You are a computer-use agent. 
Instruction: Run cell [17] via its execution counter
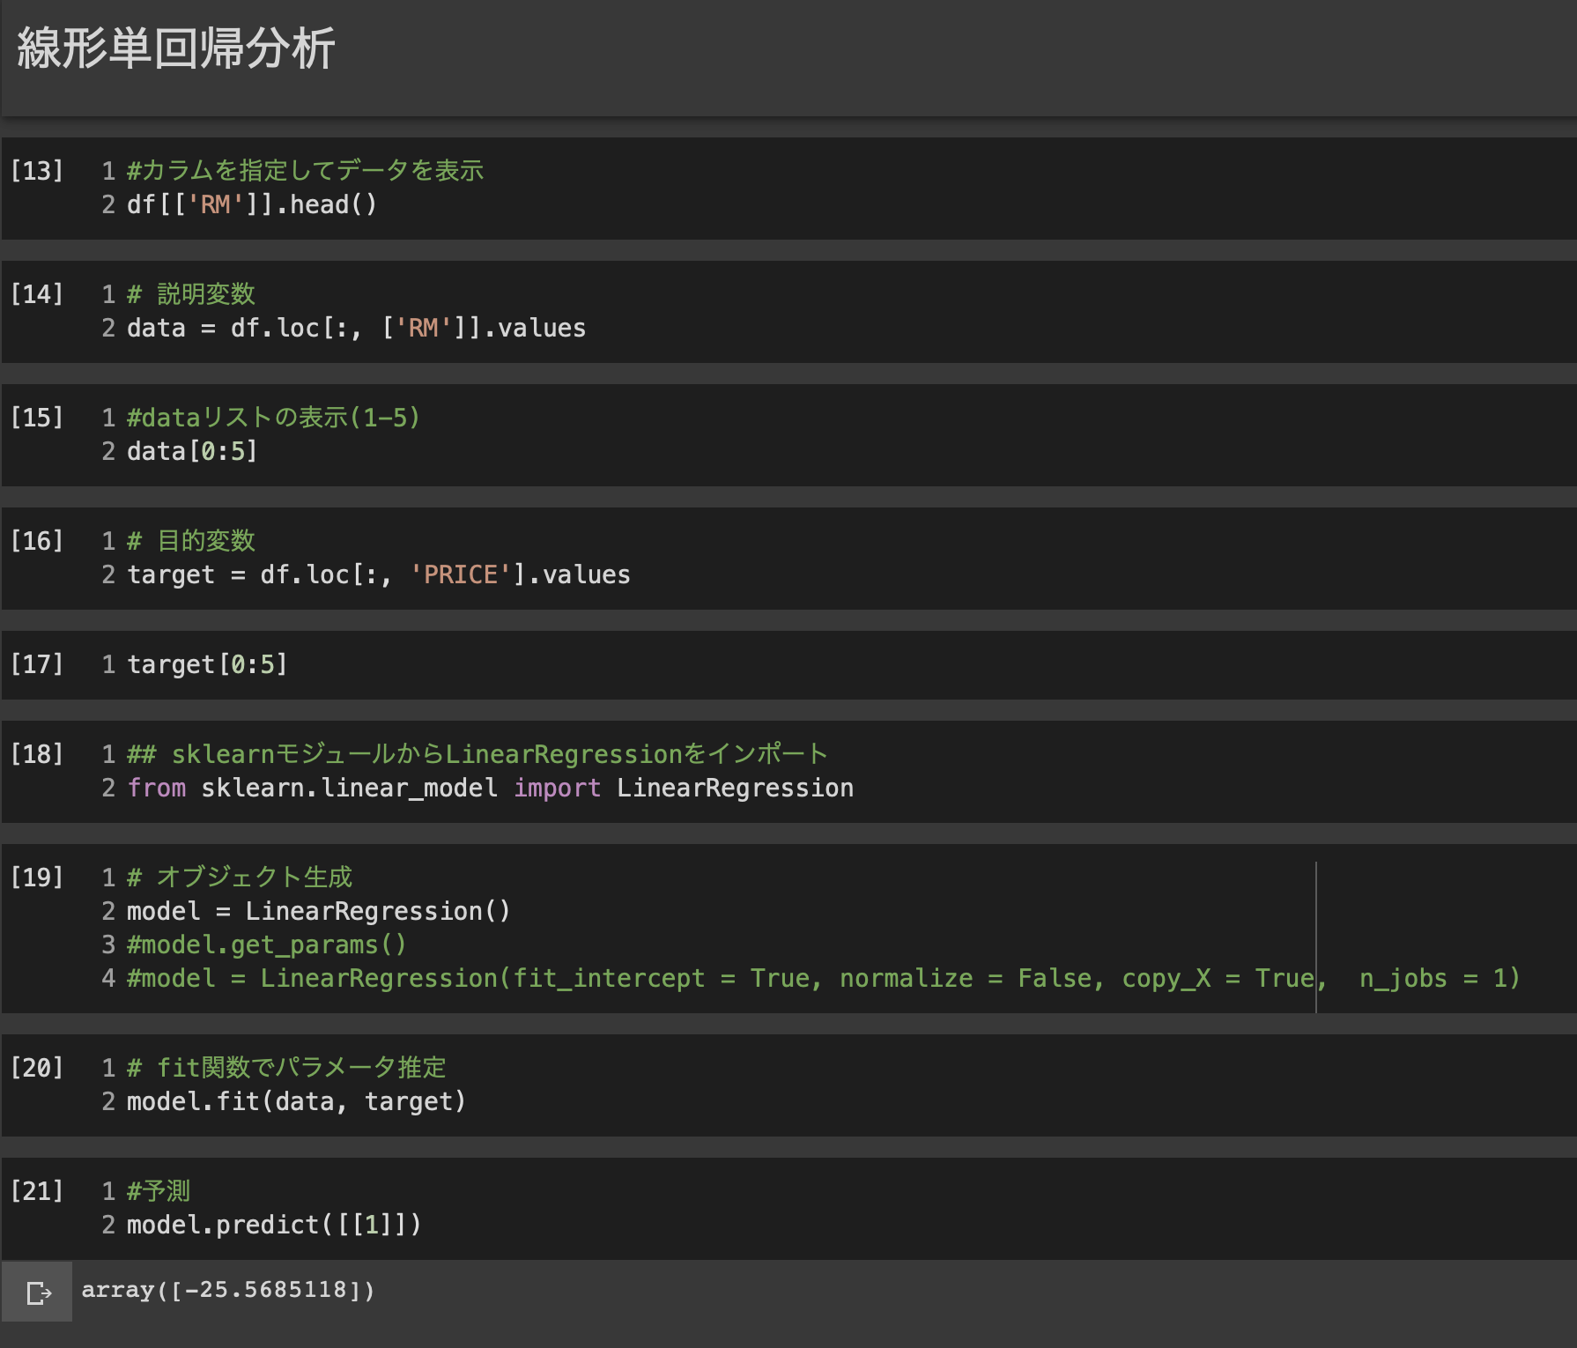point(37,663)
